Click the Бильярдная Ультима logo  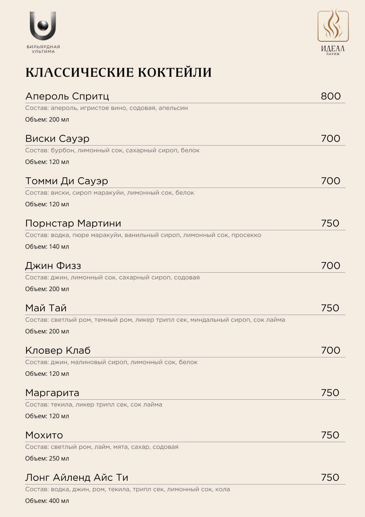[x=43, y=32]
